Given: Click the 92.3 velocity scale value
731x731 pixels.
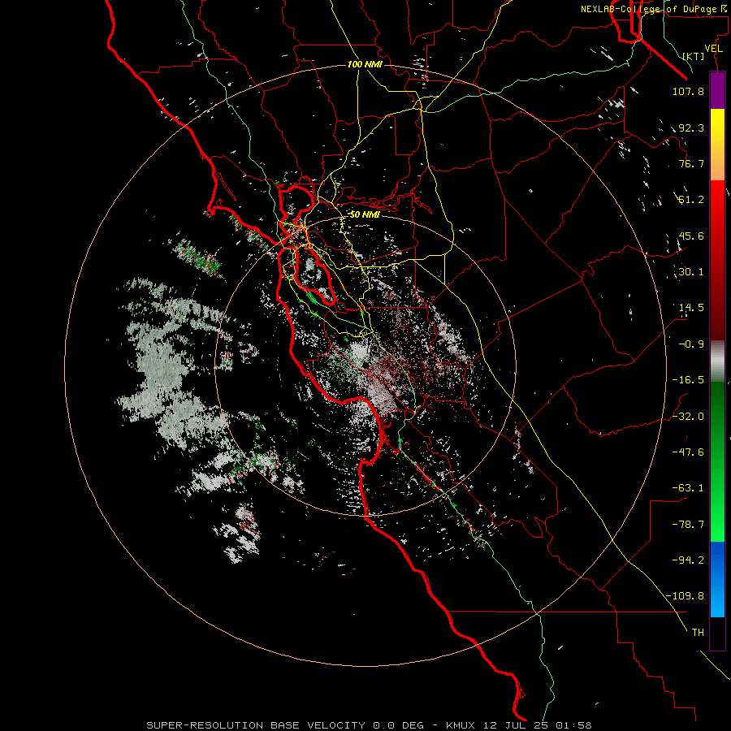Looking at the screenshot, I should [x=691, y=128].
